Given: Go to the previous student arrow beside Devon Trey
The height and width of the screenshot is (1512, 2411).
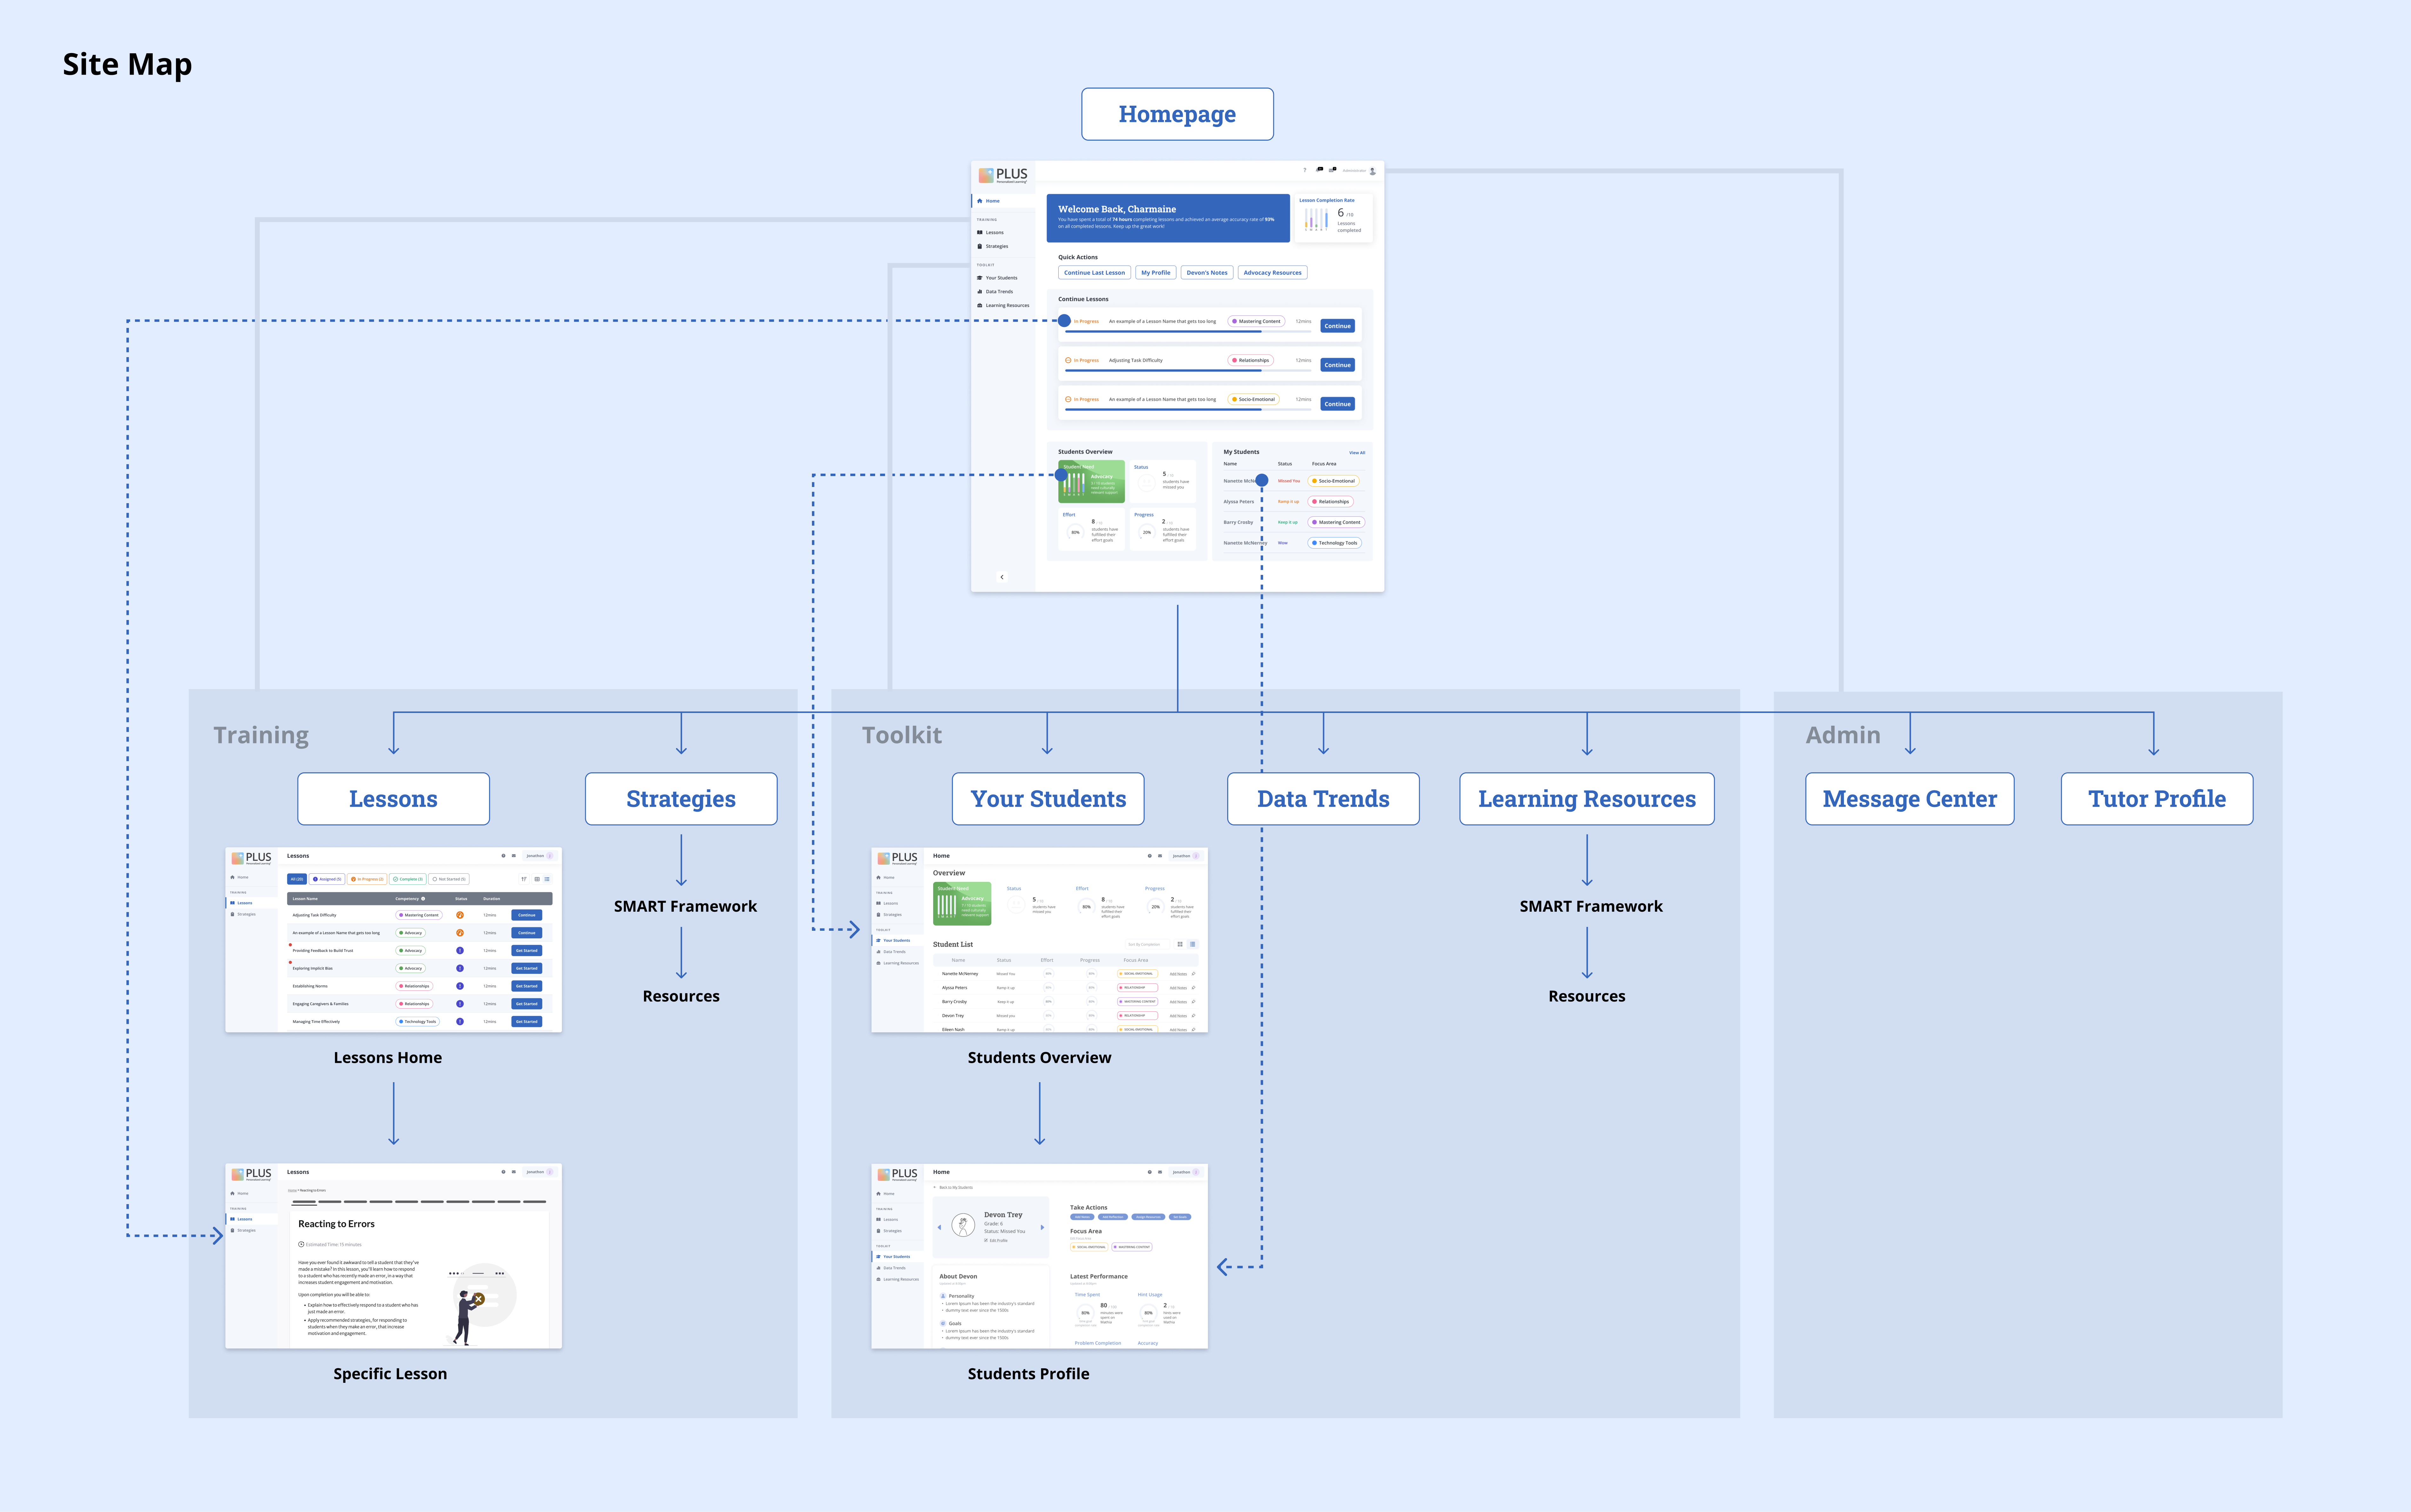Looking at the screenshot, I should coord(939,1227).
